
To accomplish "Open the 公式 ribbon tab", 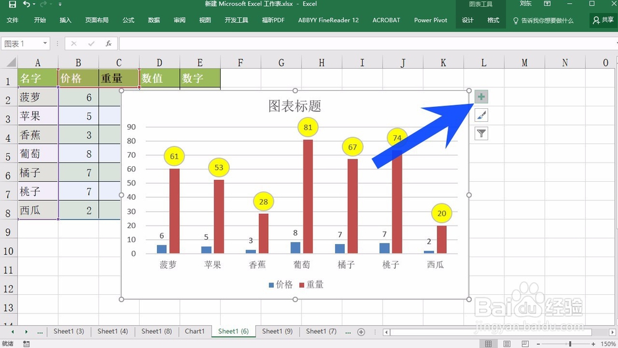I will click(129, 20).
